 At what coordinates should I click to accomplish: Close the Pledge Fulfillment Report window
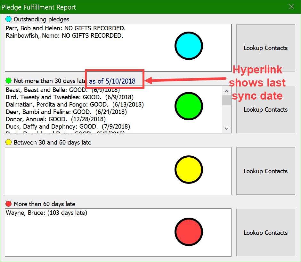[291, 7]
